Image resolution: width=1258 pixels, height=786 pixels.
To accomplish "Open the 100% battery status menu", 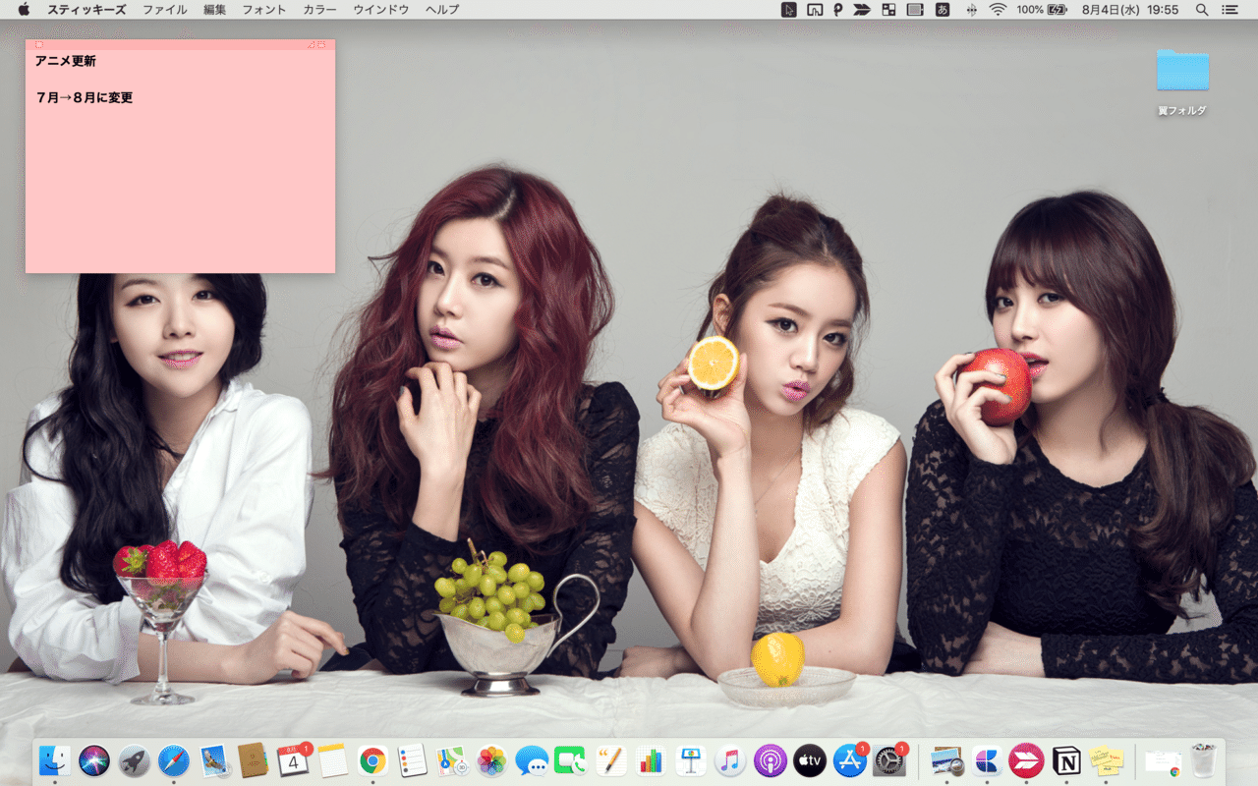I will pyautogui.click(x=1042, y=10).
